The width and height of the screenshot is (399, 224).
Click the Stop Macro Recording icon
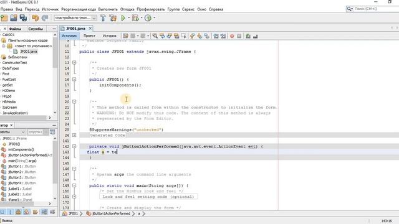(239, 36)
